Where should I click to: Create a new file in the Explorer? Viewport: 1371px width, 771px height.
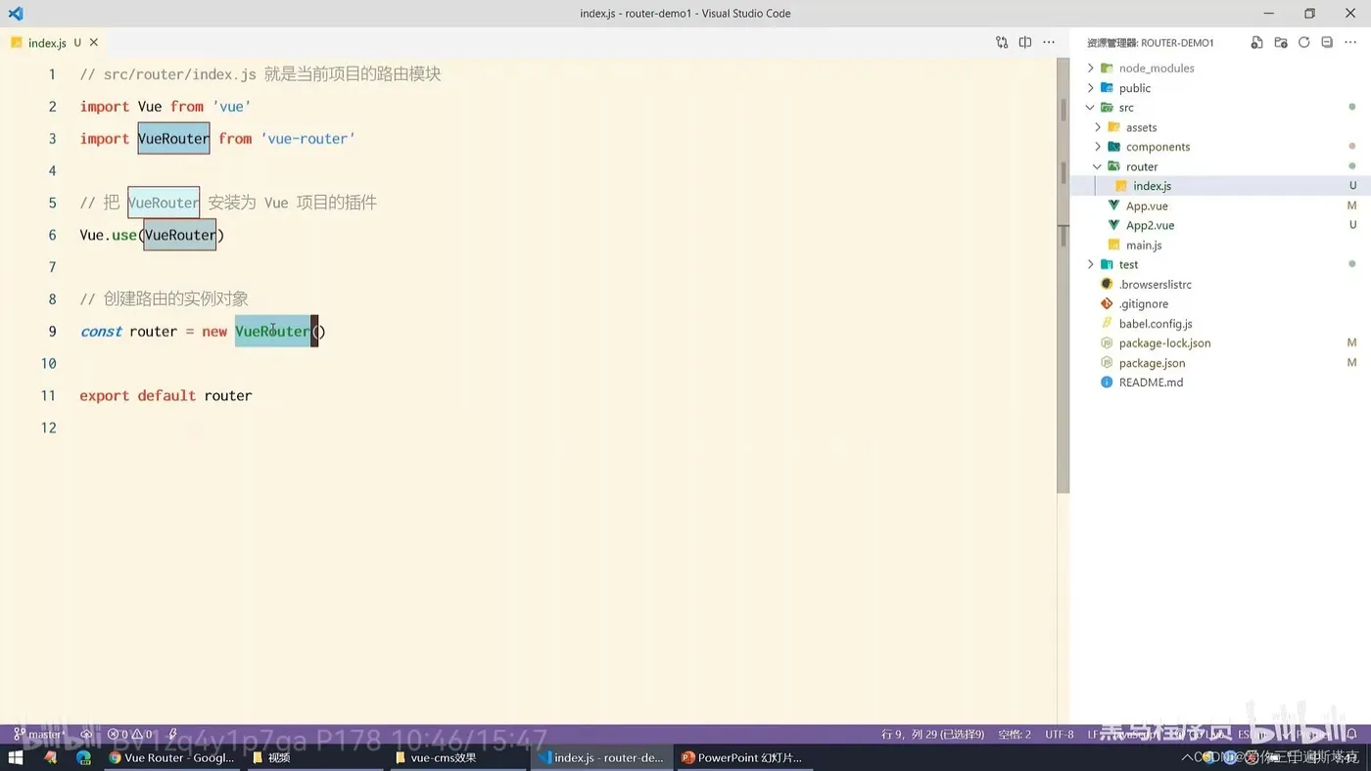(x=1256, y=43)
